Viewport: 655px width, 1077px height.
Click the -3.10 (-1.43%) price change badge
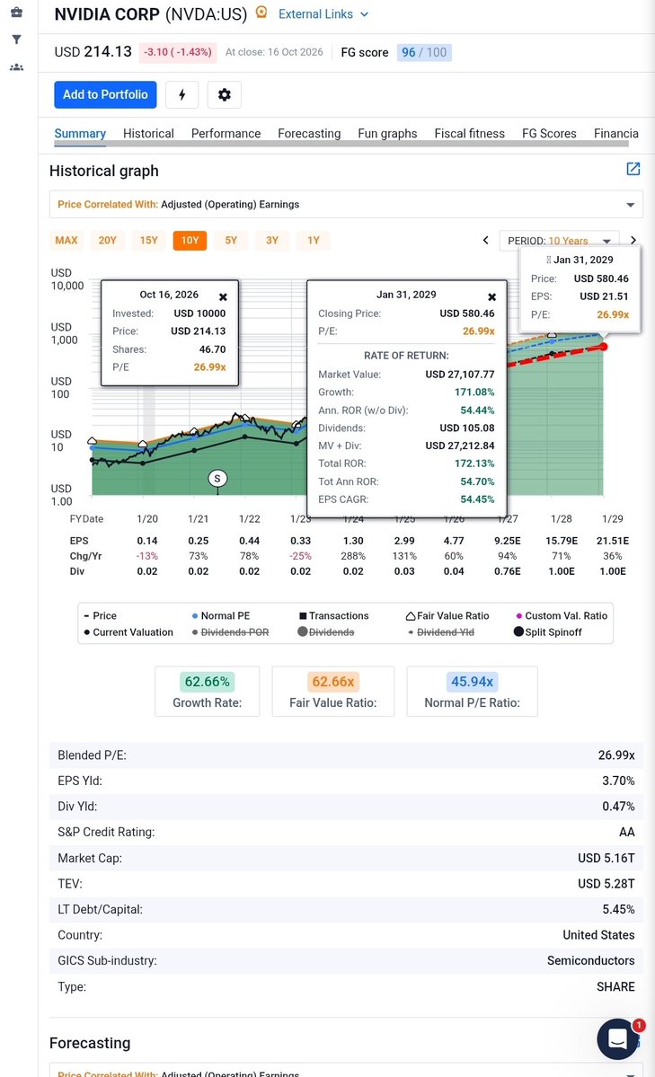177,52
